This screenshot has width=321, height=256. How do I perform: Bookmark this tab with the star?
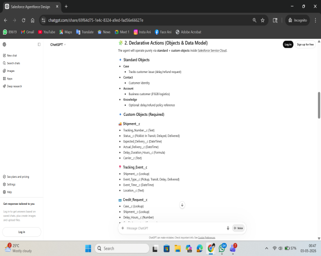point(262,20)
